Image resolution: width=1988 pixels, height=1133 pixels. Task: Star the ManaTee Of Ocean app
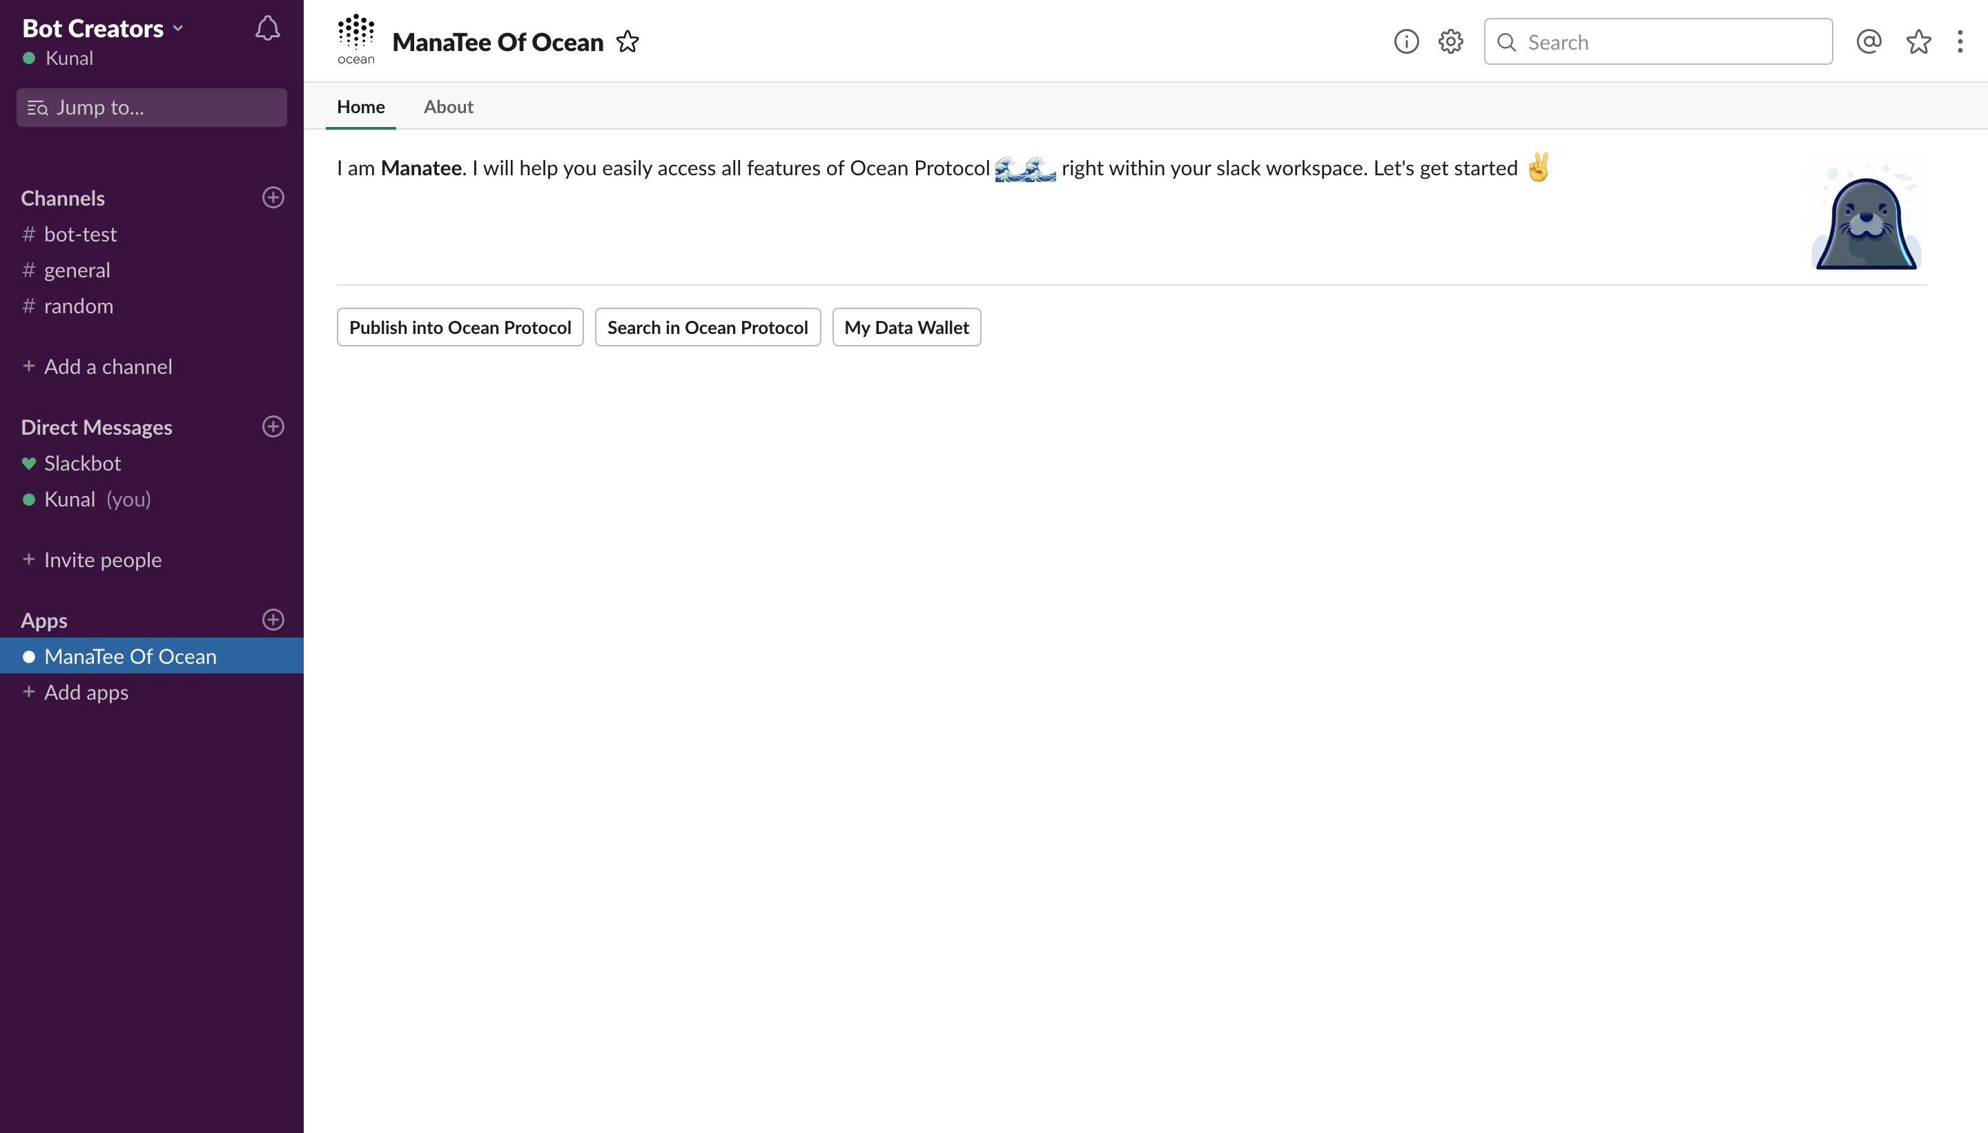(627, 41)
